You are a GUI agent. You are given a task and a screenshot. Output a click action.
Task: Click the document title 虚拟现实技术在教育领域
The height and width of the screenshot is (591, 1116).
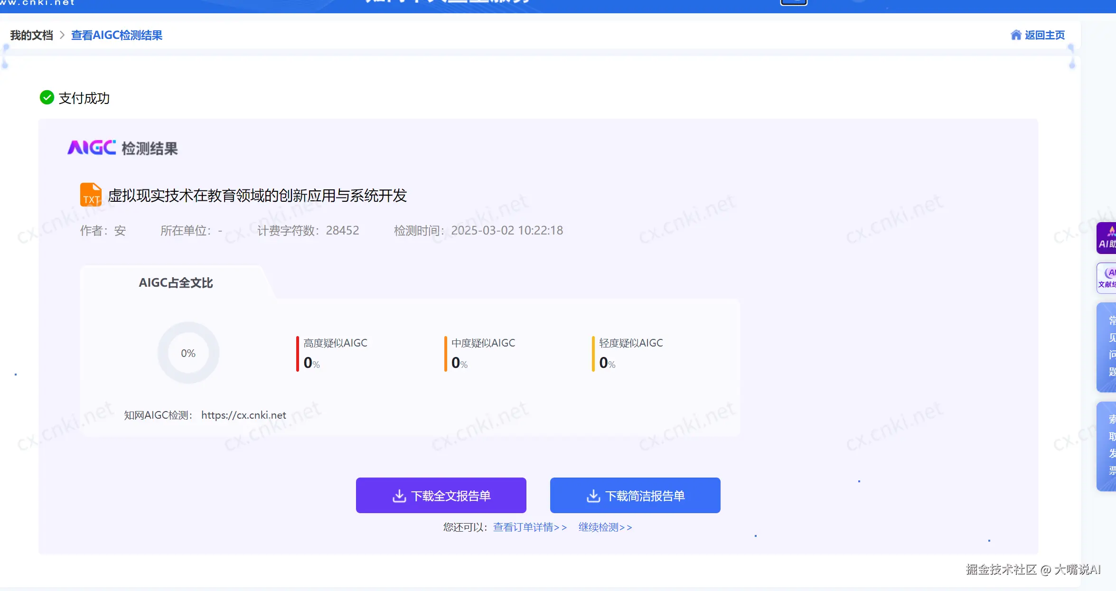point(257,196)
